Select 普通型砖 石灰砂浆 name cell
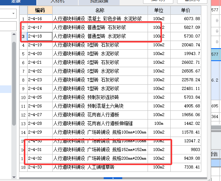 coord(100,27)
